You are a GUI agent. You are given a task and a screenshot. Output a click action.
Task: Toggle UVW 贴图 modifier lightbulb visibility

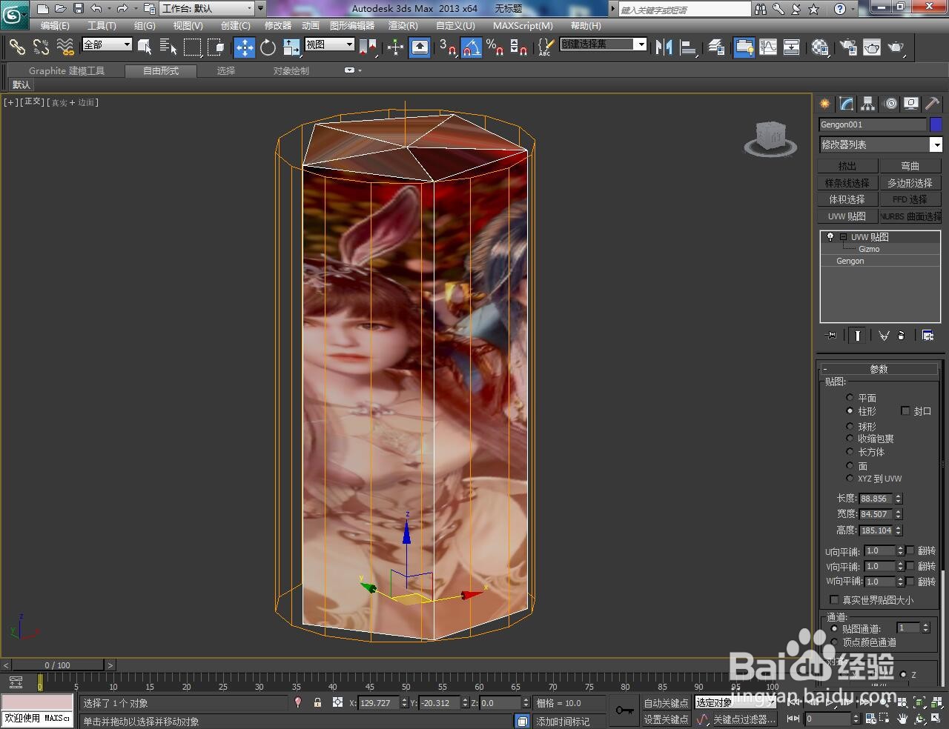pos(830,237)
